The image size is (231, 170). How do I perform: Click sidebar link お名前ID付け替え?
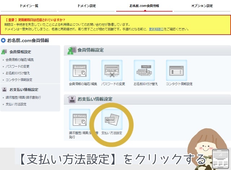(x=18, y=73)
